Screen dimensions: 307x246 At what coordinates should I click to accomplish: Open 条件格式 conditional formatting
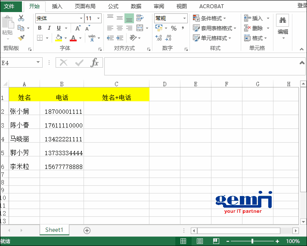pos(209,18)
